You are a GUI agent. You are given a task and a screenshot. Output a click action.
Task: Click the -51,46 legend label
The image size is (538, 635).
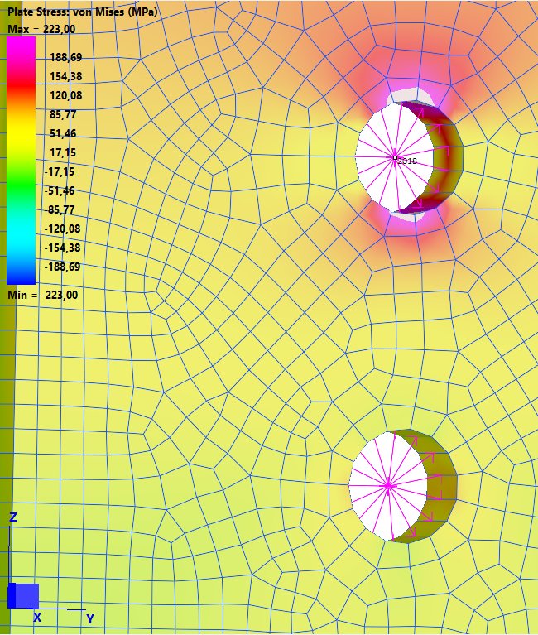pos(60,190)
